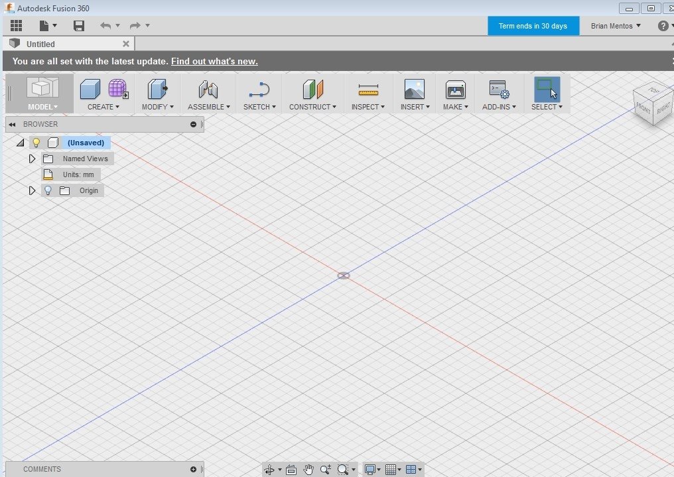Viewport: 674px width, 477px height.
Task: Open the Orbit type dropdown arrow
Action: (280, 470)
